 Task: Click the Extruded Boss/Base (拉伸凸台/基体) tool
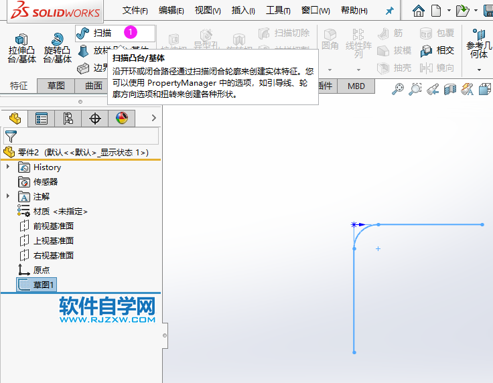tap(21, 48)
